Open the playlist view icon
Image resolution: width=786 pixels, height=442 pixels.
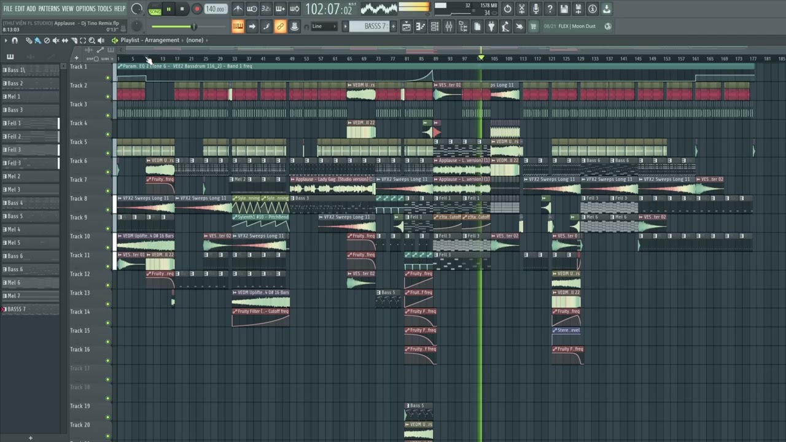(x=406, y=26)
